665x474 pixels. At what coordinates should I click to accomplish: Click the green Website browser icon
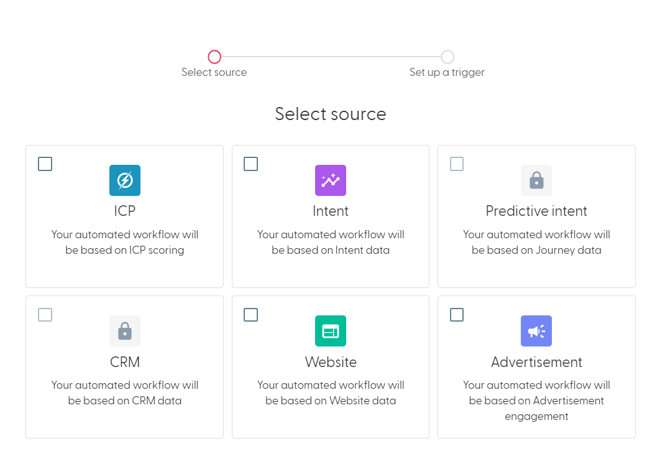click(330, 331)
